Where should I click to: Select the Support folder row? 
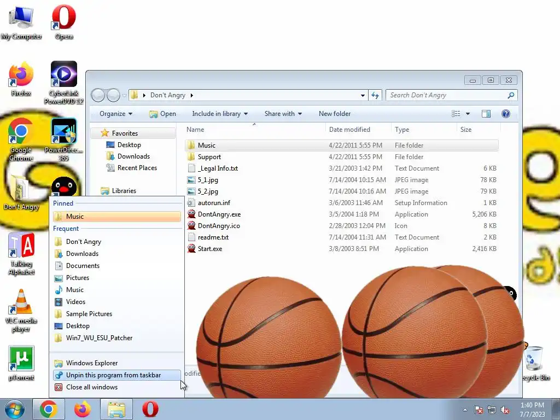point(341,157)
